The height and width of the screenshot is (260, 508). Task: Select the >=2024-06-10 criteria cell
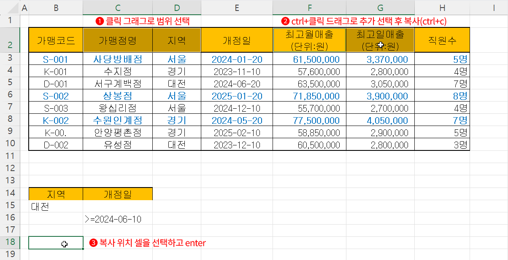coord(118,219)
